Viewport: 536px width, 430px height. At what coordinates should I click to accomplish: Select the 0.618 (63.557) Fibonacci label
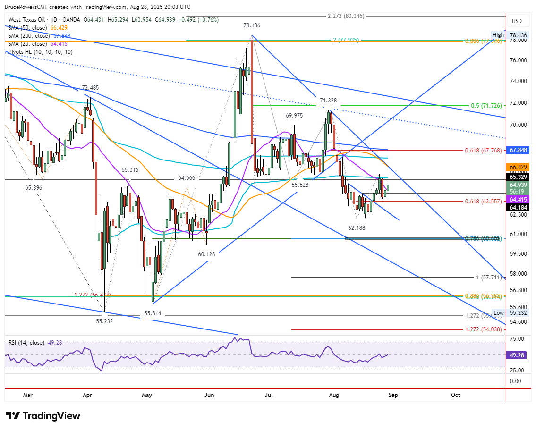(483, 202)
